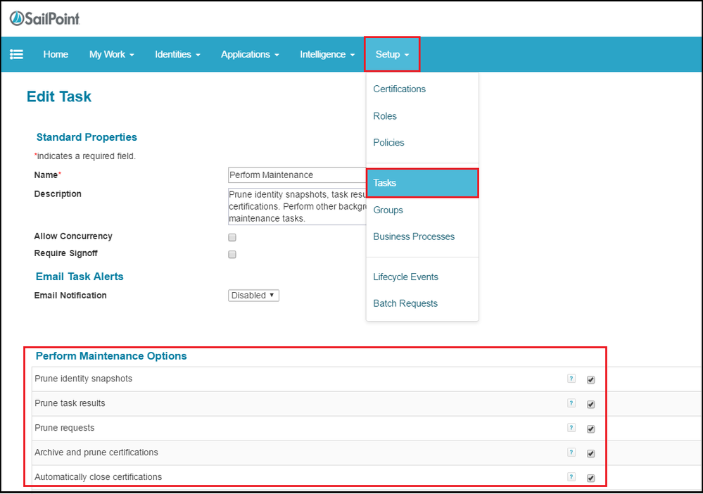Viewport: 703px width, 494px height.
Task: Click help icon for Automatically close certifications
Action: (571, 477)
